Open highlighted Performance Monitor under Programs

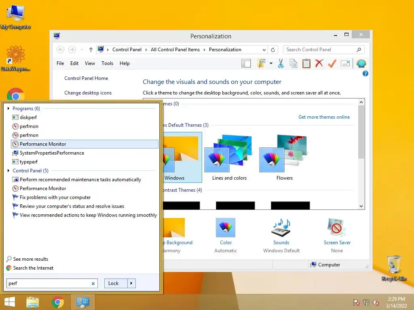tap(85, 144)
